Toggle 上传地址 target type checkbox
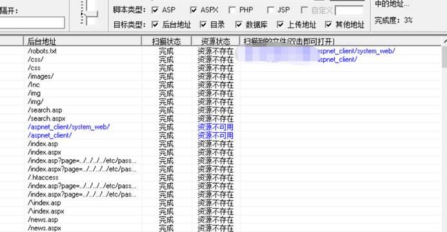 click(x=280, y=24)
